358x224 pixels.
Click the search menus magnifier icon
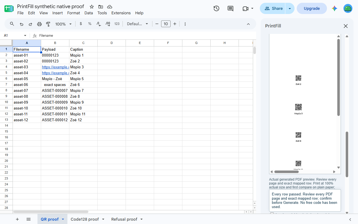pos(12,24)
